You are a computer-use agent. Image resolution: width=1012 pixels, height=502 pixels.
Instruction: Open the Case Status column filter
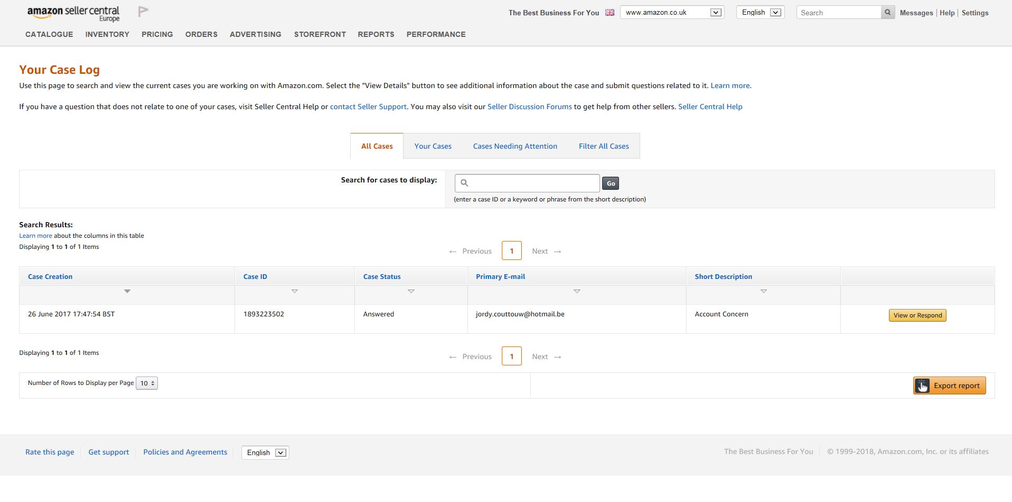[x=411, y=291]
